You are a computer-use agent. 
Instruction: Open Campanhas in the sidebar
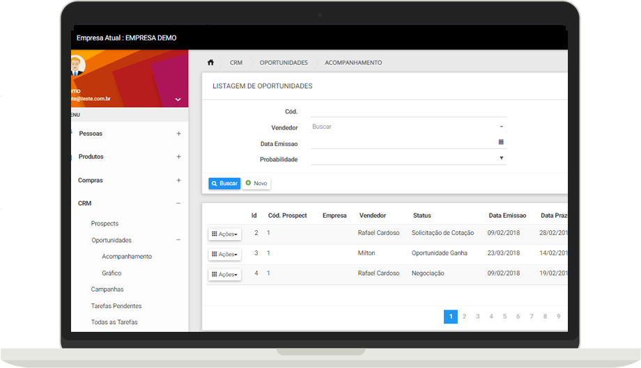click(x=107, y=289)
